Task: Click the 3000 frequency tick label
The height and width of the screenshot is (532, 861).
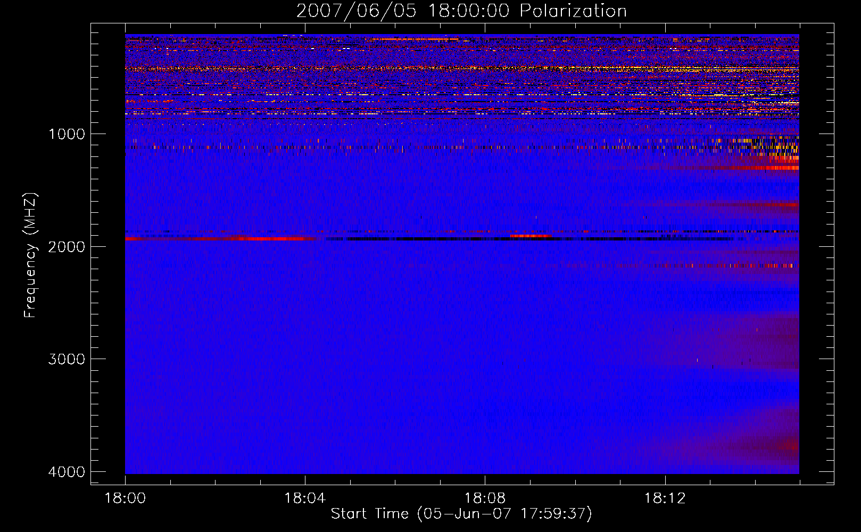Action: click(67, 359)
